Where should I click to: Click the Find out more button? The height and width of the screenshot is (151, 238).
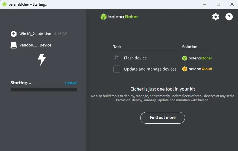[163, 118]
